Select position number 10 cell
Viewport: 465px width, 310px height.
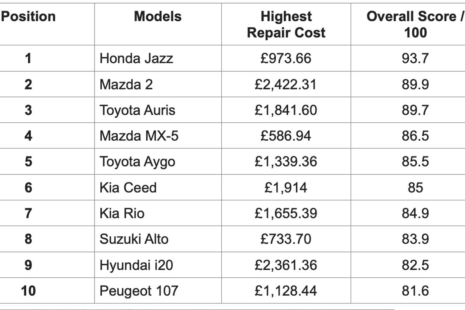point(28,291)
